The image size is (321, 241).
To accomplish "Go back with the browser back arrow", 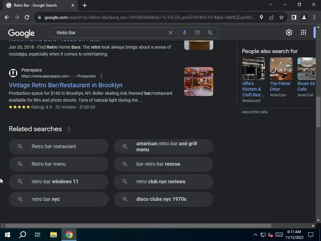I will [x=7, y=18].
